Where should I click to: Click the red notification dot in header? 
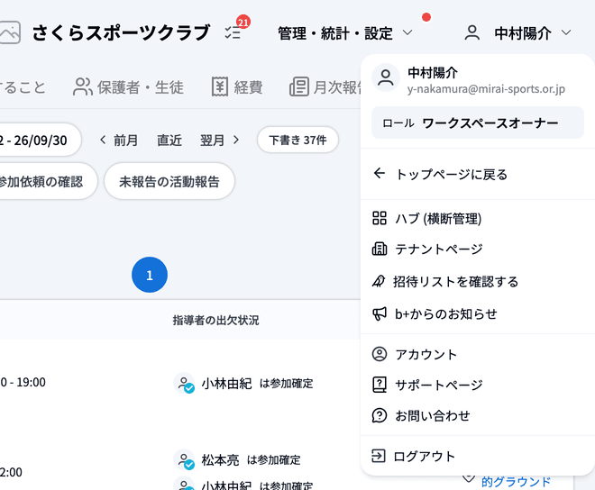(x=426, y=17)
